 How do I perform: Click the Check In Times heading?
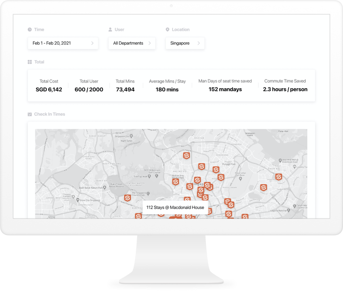pyautogui.click(x=50, y=114)
